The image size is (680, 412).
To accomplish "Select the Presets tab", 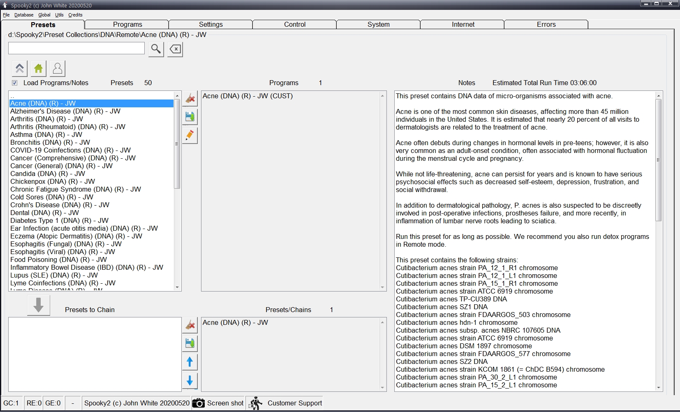I will [x=43, y=25].
